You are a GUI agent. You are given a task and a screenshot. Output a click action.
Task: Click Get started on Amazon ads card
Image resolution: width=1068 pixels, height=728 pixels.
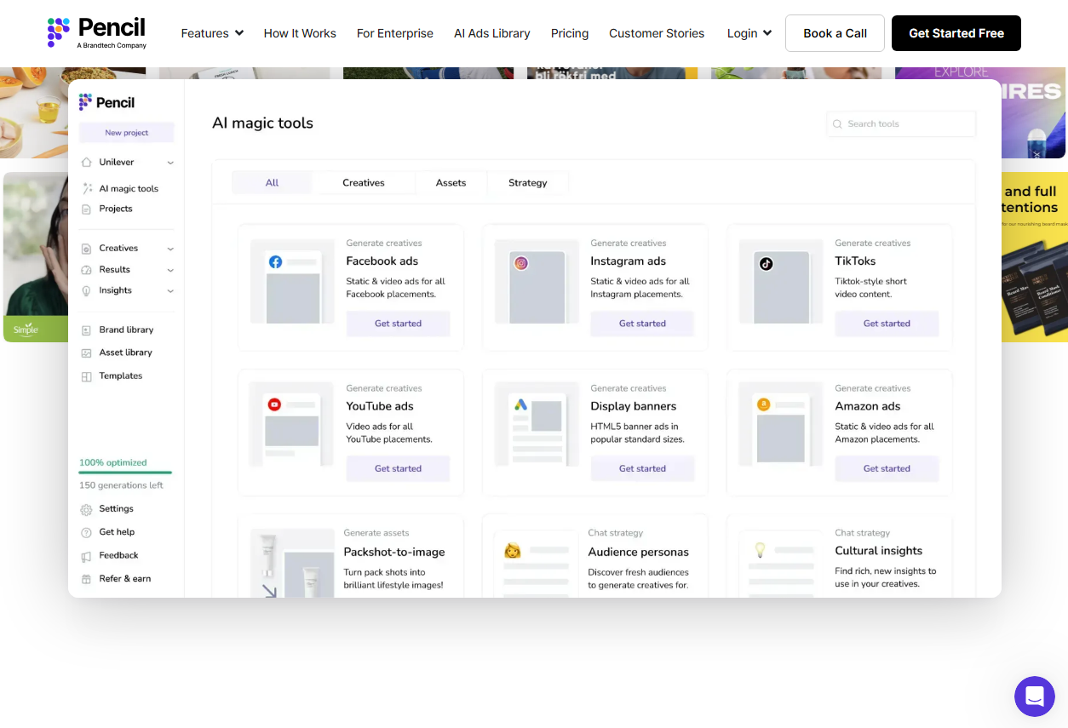click(x=887, y=468)
